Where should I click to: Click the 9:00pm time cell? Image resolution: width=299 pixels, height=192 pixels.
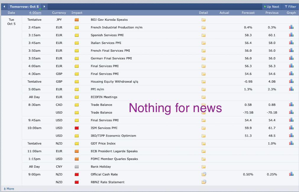pos(34,174)
